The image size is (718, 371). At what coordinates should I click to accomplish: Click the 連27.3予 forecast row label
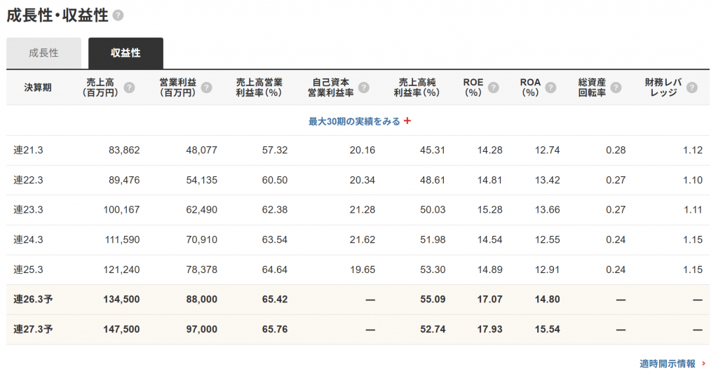[x=32, y=330]
